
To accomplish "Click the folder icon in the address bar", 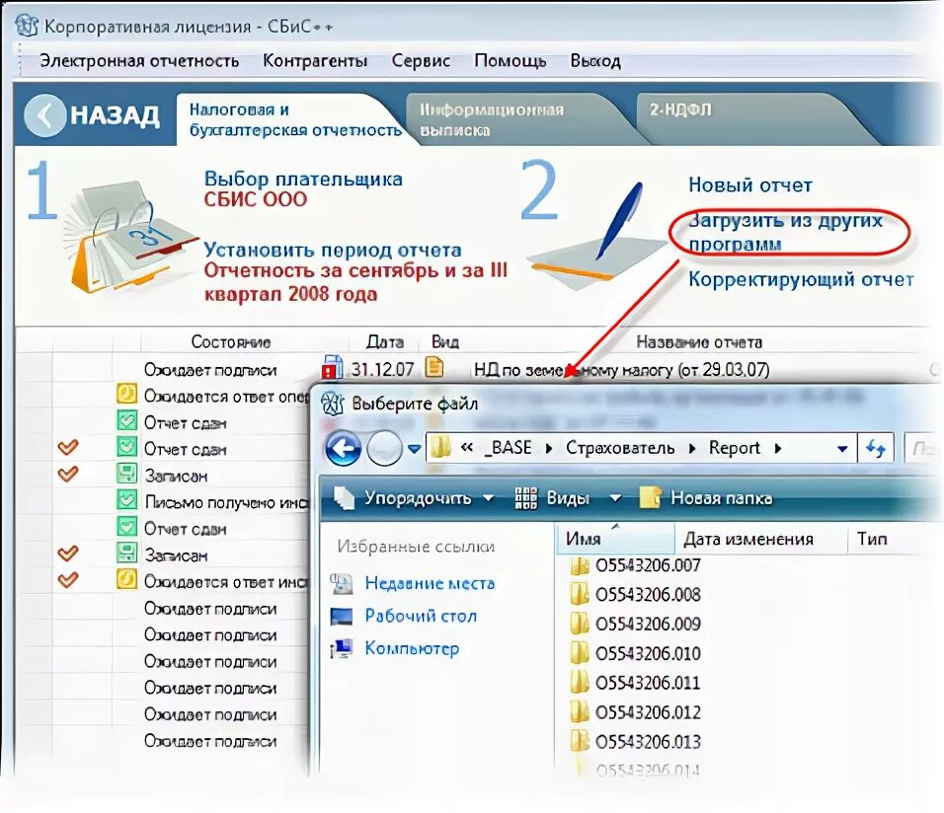I will point(440,448).
